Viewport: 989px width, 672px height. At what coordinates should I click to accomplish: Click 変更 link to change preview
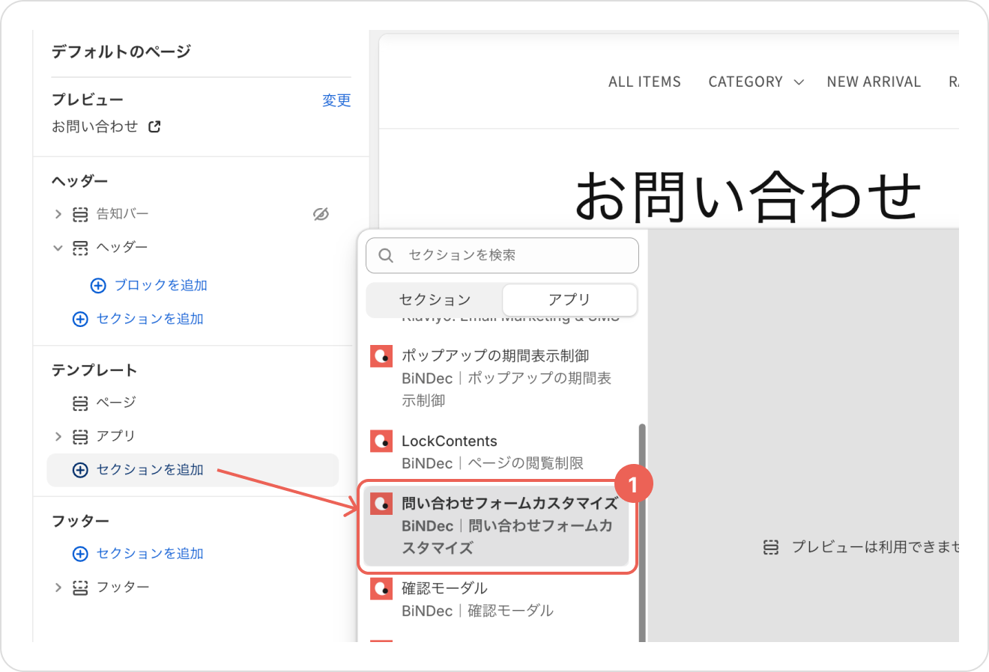point(336,100)
